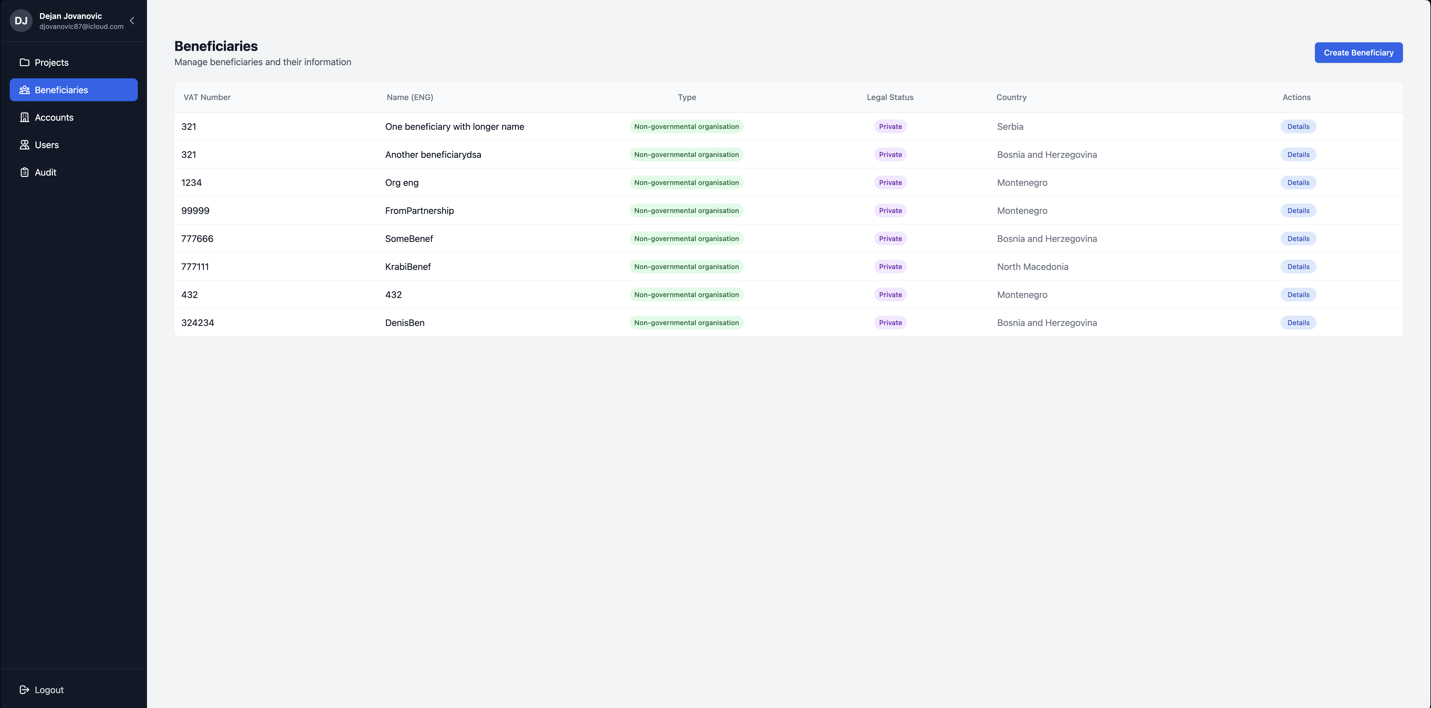The height and width of the screenshot is (708, 1431).
Task: Click the Logout arrow icon
Action: click(24, 690)
